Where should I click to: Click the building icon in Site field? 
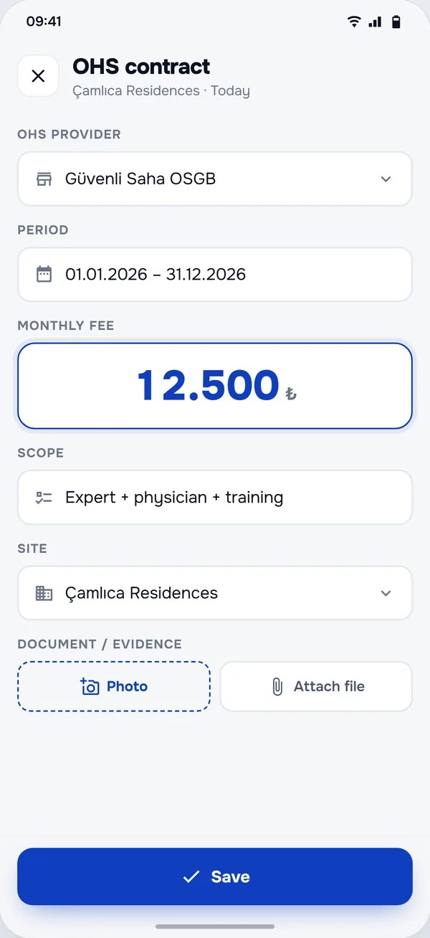pos(44,593)
